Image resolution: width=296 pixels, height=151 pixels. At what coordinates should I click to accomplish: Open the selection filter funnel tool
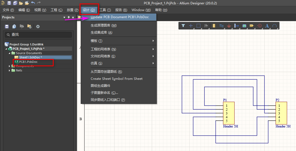tap(183, 26)
